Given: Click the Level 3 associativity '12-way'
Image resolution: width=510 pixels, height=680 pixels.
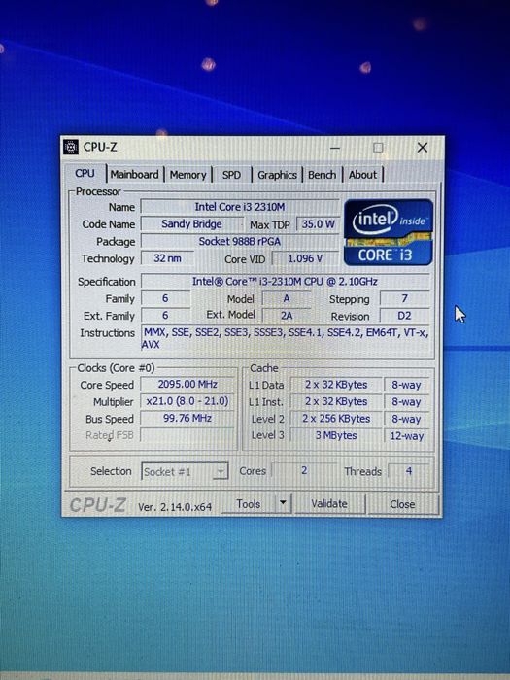Looking at the screenshot, I should [x=407, y=436].
